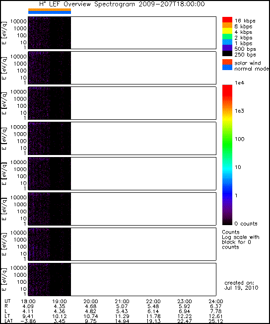Click the "500 bps" legend text

(245, 49)
